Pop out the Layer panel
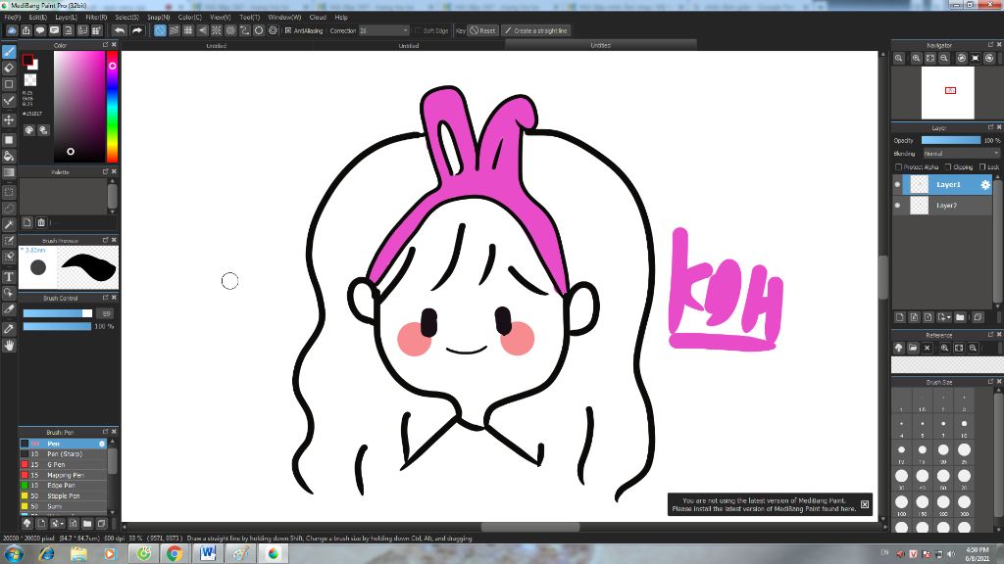This screenshot has height=564, width=1004. pos(990,127)
